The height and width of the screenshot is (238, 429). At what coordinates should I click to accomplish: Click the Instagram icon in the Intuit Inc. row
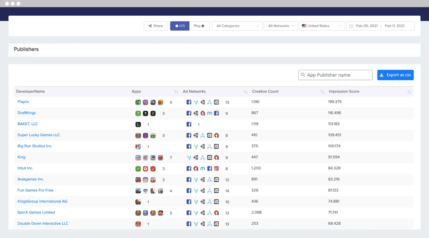click(x=216, y=169)
